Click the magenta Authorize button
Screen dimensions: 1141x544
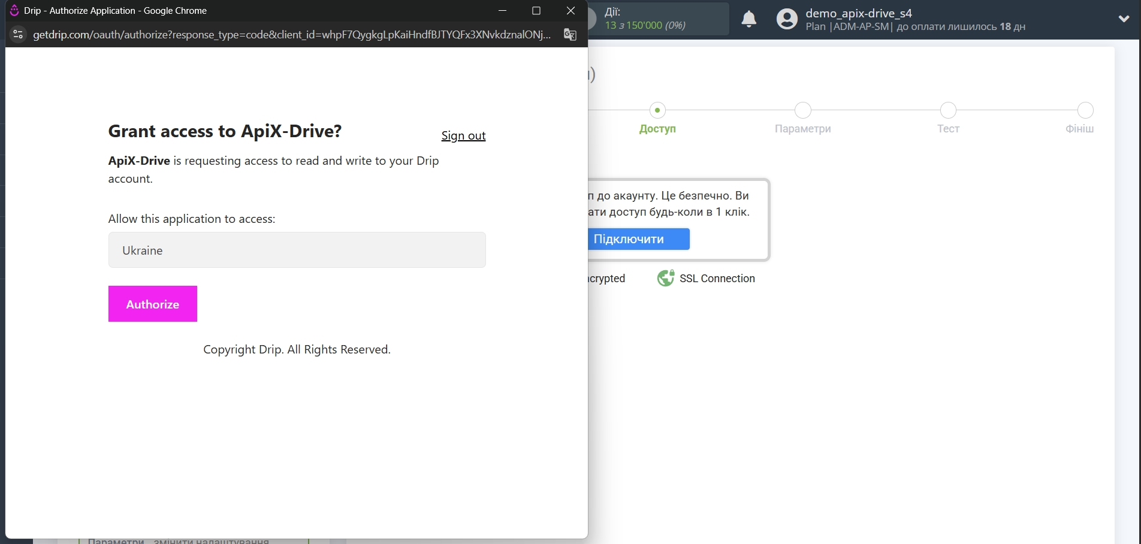(152, 304)
